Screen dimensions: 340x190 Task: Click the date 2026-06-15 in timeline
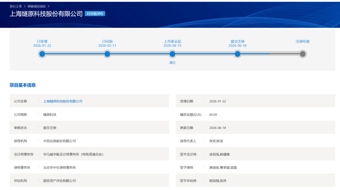click(x=173, y=46)
